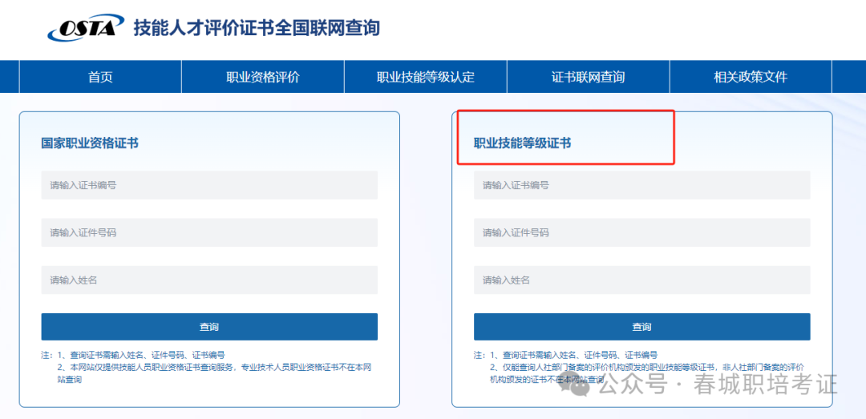The image size is (866, 419).
Task: Click name field in 职业技能等级证书 form
Action: pyautogui.click(x=641, y=280)
